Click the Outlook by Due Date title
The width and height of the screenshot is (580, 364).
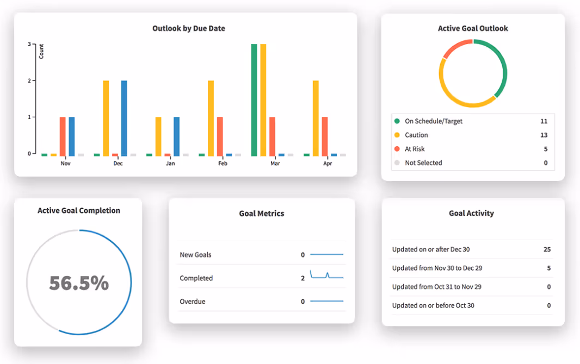189,28
